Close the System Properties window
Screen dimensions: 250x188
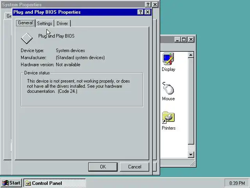[155, 4]
